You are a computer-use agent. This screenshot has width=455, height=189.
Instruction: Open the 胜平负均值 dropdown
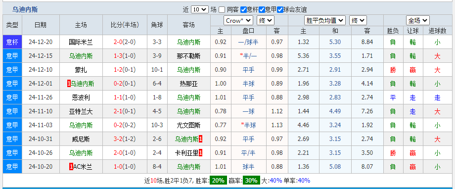[x=325, y=21]
